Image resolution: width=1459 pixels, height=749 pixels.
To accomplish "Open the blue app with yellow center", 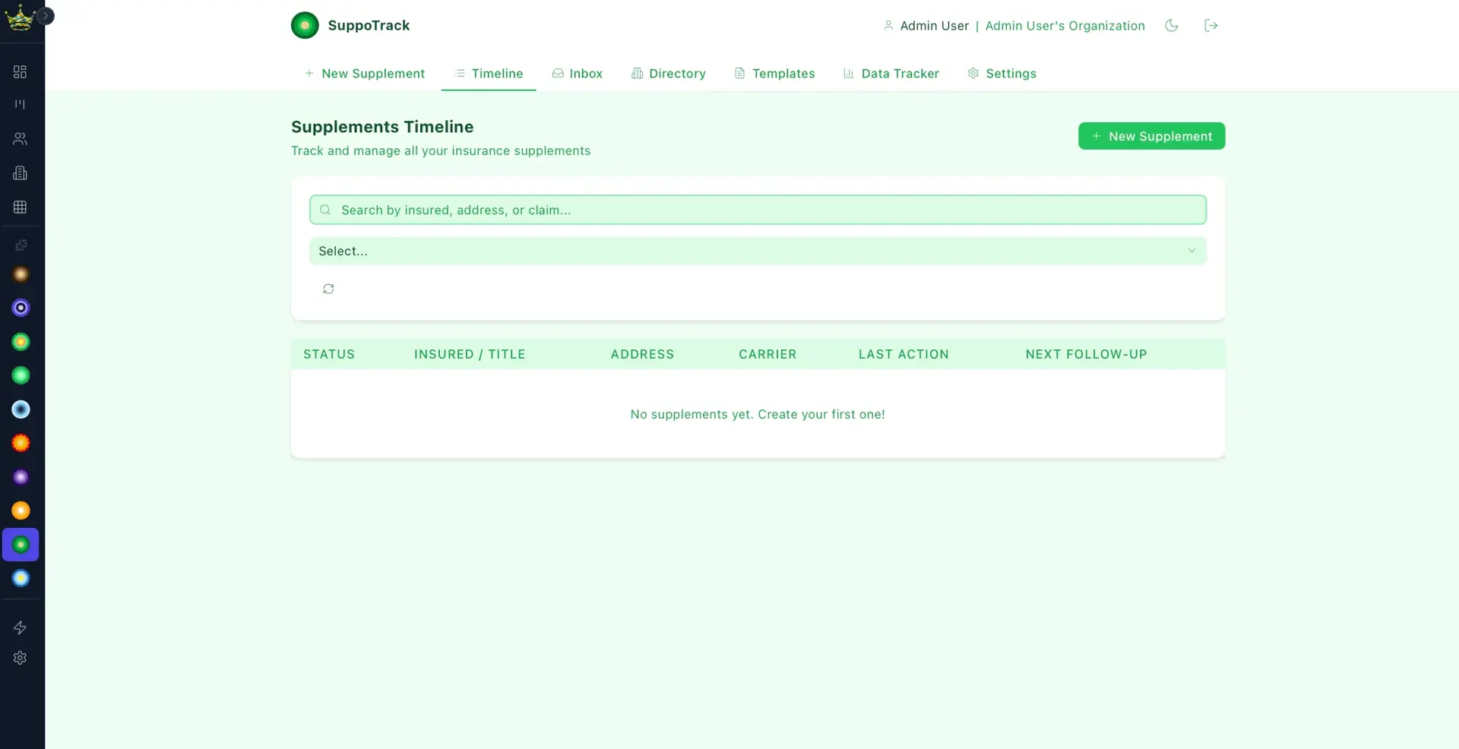I will 21,578.
